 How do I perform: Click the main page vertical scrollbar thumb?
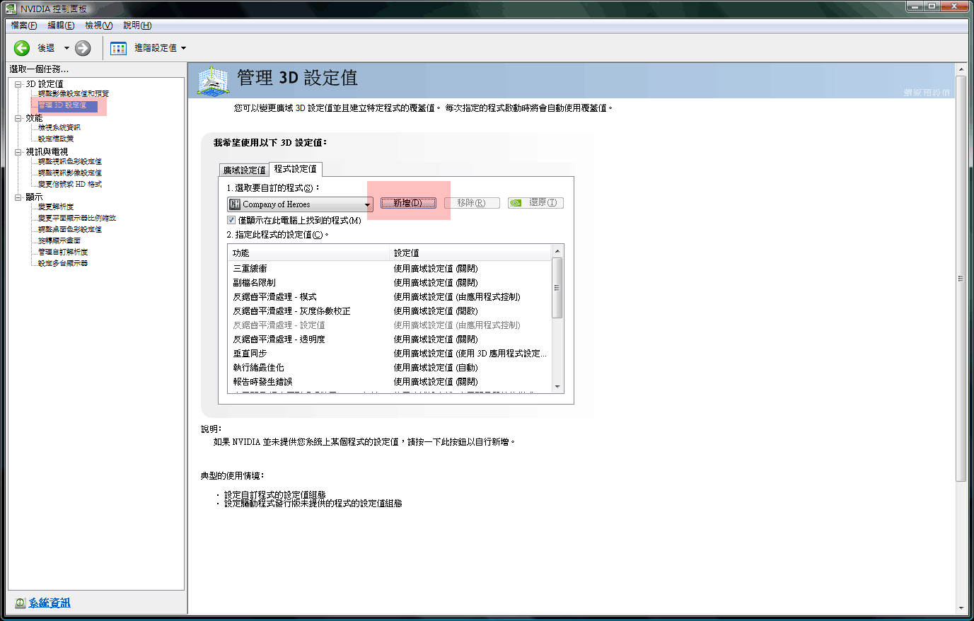click(x=961, y=278)
